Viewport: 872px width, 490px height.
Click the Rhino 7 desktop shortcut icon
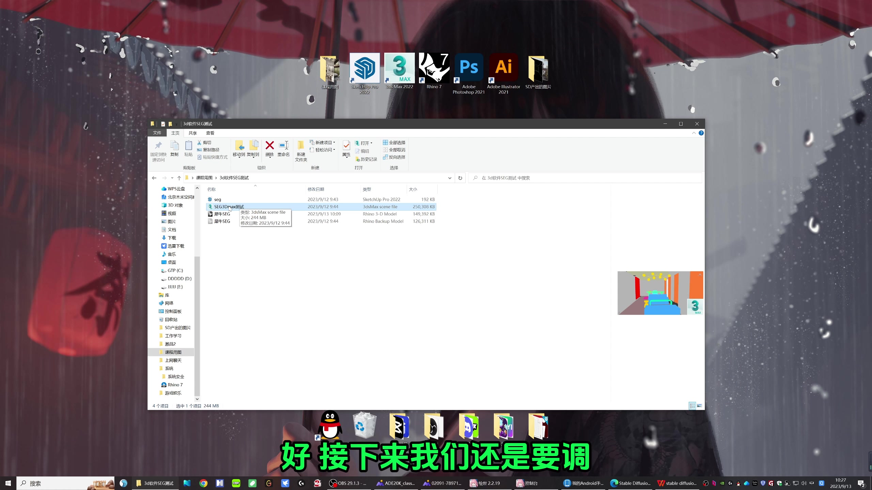click(x=434, y=68)
